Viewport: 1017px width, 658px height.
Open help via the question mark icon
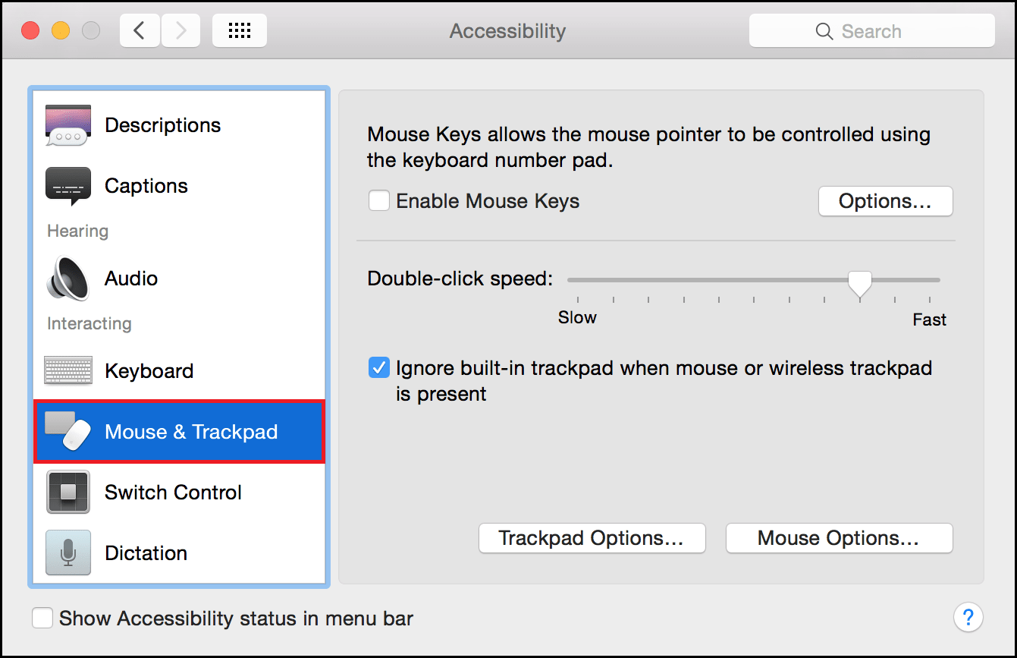(968, 617)
